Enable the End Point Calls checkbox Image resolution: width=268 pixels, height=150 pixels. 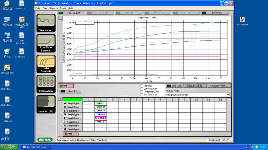[x=141, y=95]
